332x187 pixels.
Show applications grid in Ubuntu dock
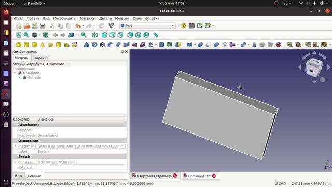(x=6, y=182)
